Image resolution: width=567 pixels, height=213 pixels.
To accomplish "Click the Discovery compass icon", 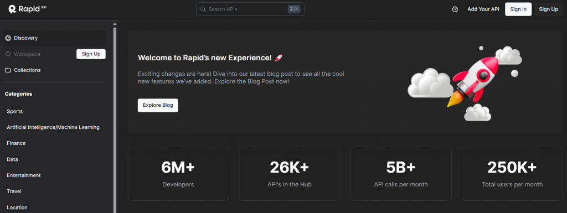I will (8, 38).
